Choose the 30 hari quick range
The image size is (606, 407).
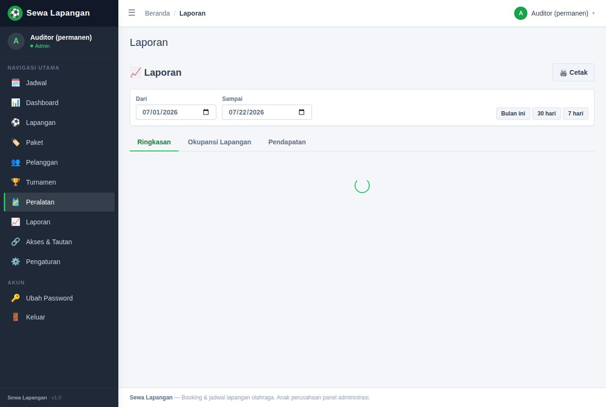[x=546, y=114]
